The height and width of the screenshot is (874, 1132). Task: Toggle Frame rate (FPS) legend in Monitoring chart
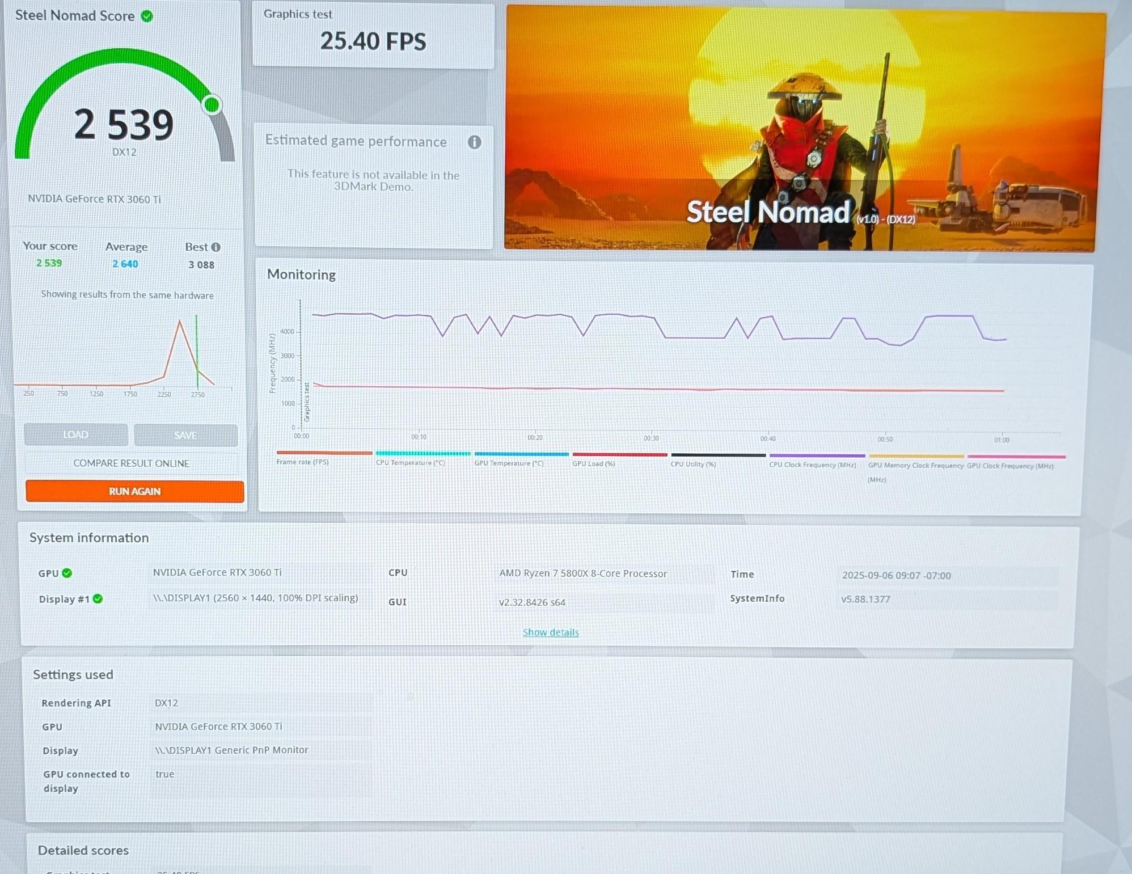pyautogui.click(x=323, y=458)
